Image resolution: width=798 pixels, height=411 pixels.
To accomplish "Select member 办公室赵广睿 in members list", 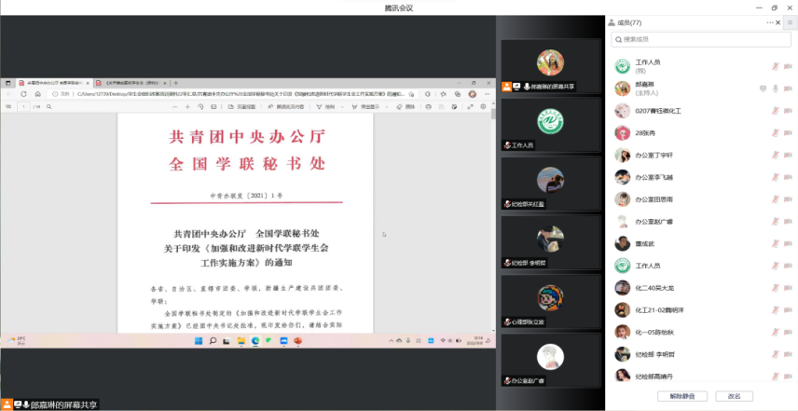I will [701, 221].
